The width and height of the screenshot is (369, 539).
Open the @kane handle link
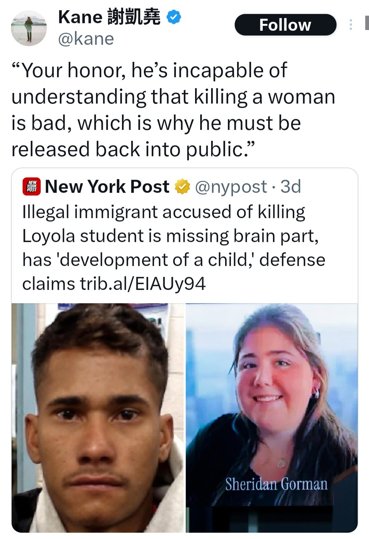tap(86, 39)
